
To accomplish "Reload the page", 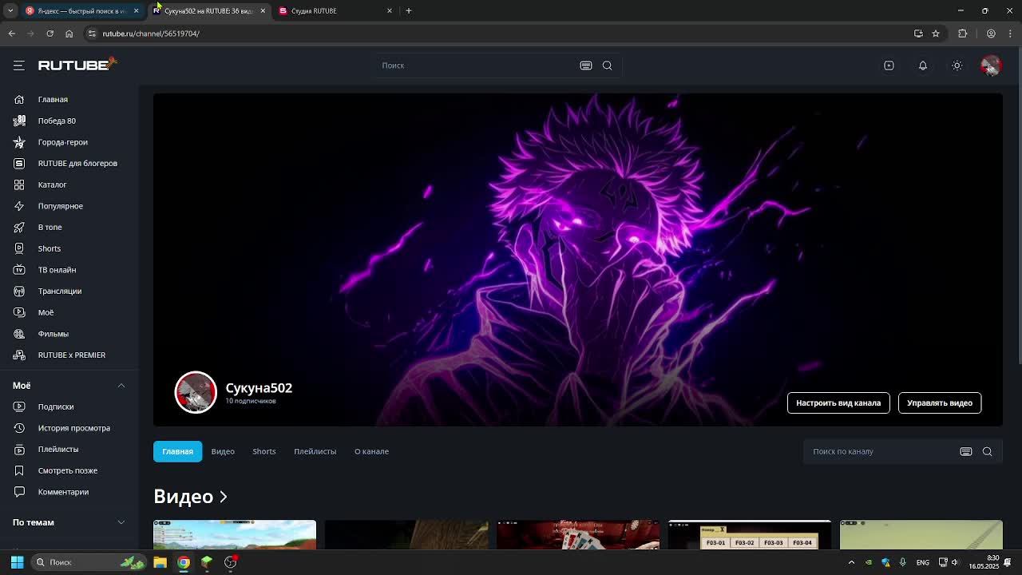I will point(50,34).
